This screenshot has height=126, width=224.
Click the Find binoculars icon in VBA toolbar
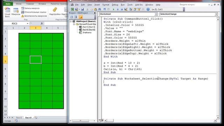pos(99,9)
